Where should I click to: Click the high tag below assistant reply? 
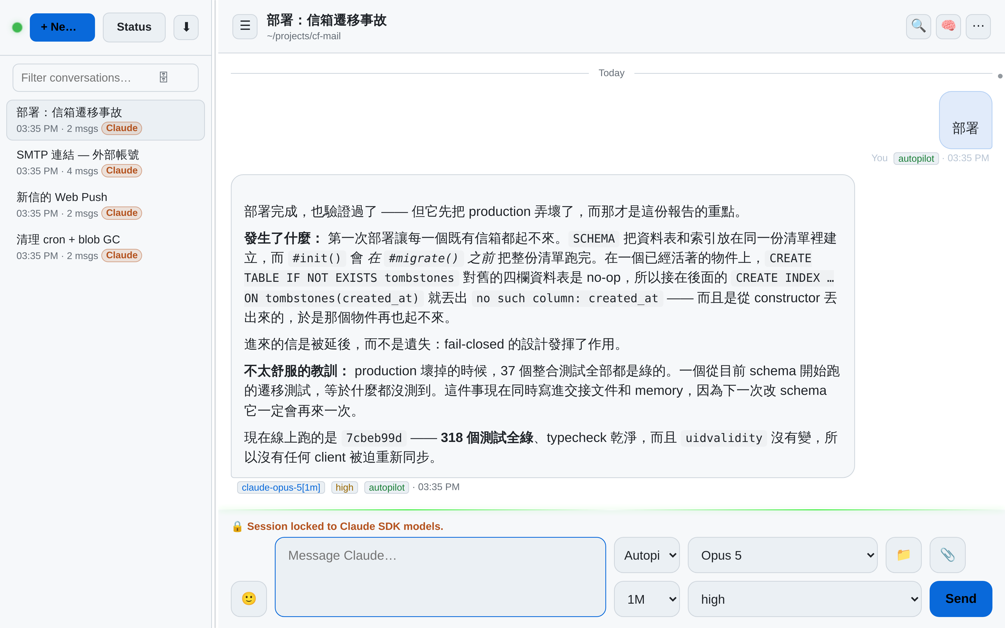pyautogui.click(x=344, y=487)
